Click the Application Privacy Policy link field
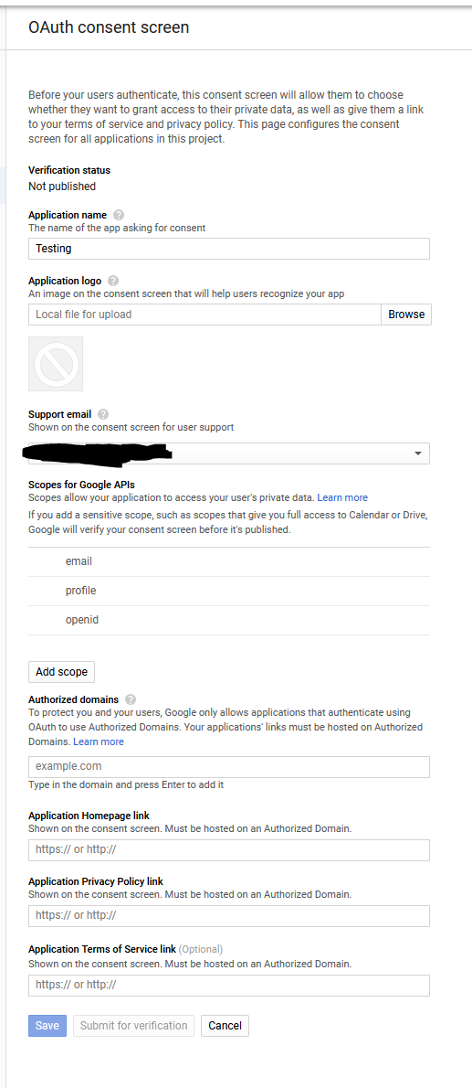The image size is (472, 1088). [229, 916]
